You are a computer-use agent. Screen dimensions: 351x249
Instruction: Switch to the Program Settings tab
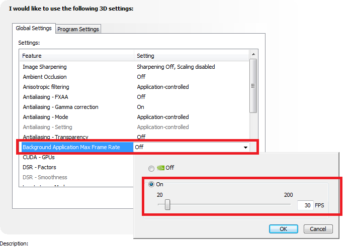click(x=78, y=29)
